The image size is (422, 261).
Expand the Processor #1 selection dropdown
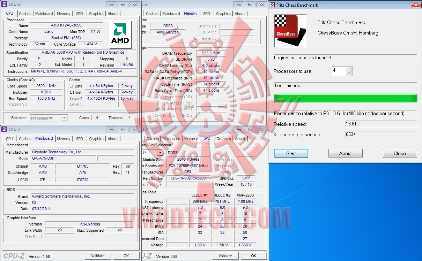(64, 118)
